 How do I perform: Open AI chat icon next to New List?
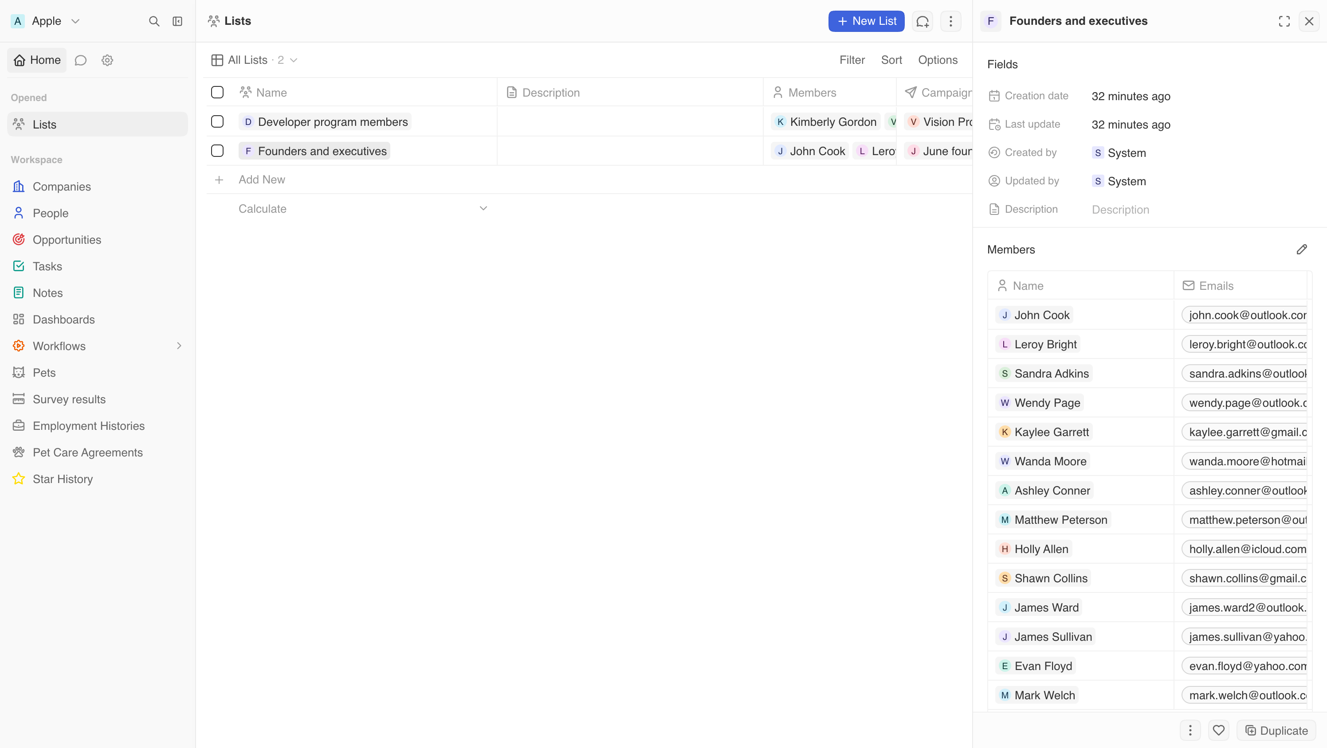[x=923, y=21]
